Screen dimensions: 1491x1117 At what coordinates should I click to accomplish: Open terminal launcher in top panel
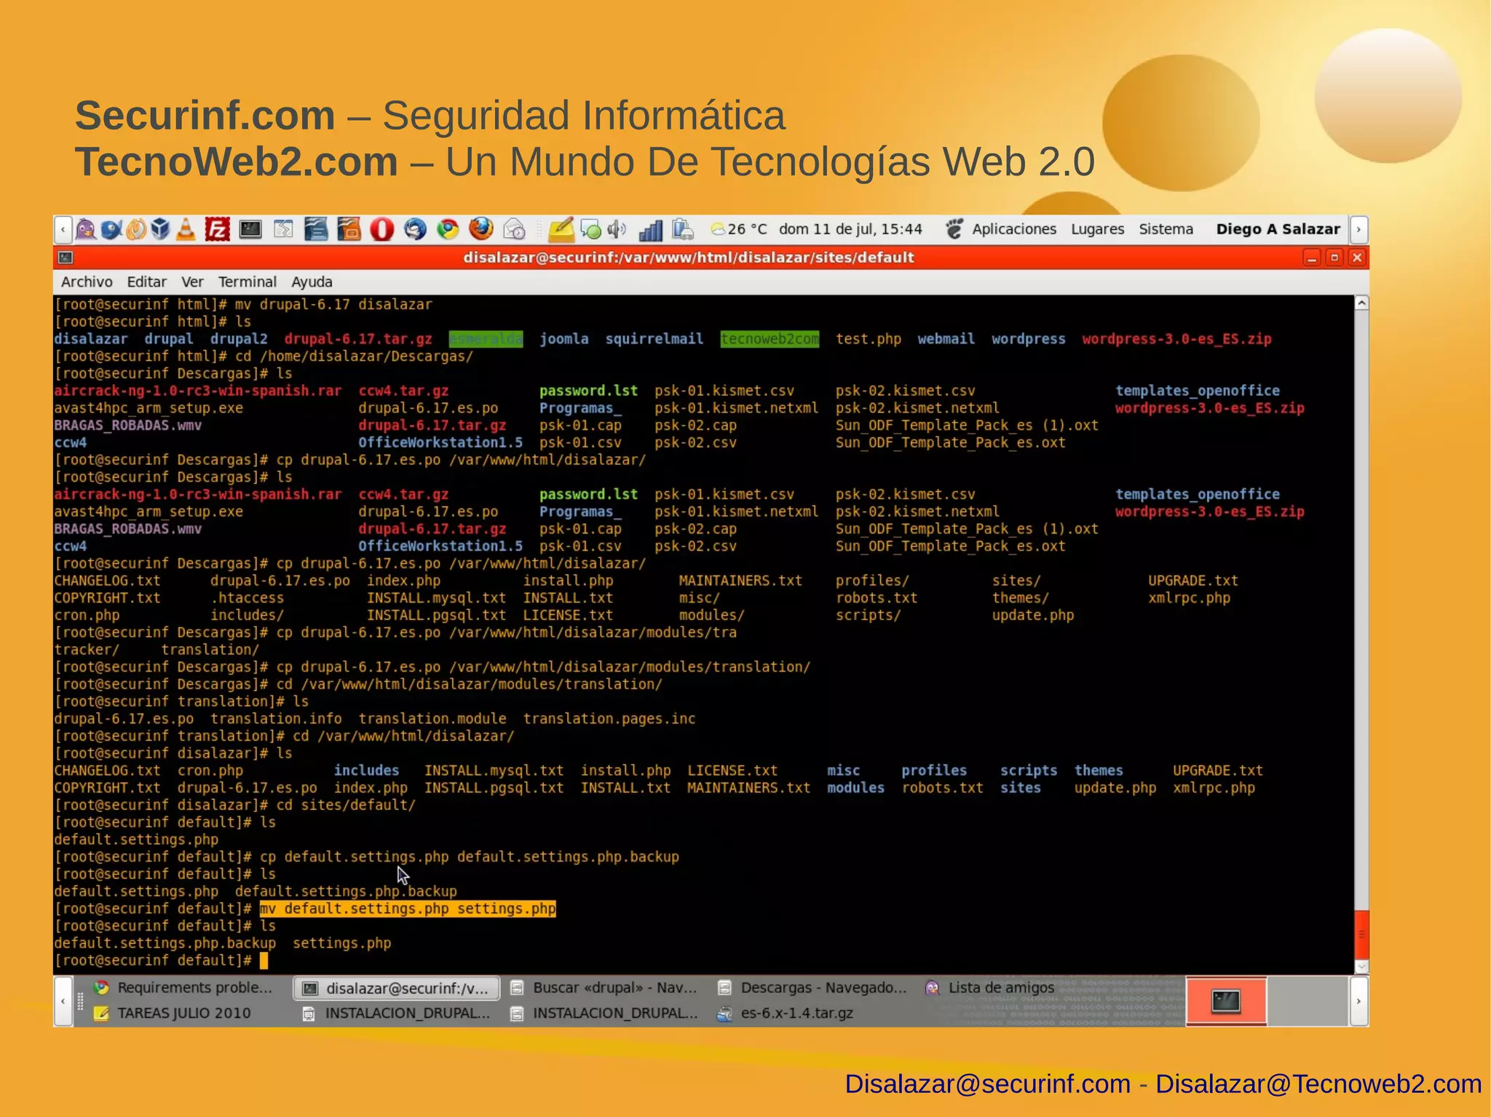250,229
